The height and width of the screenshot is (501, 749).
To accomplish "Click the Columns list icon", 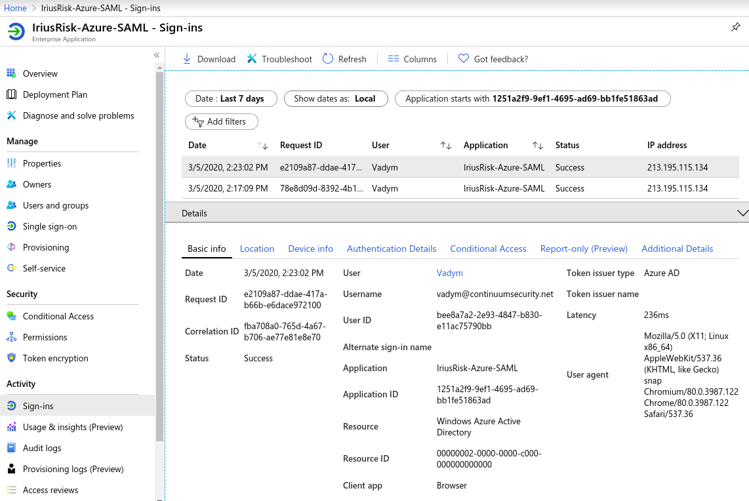I will point(393,59).
